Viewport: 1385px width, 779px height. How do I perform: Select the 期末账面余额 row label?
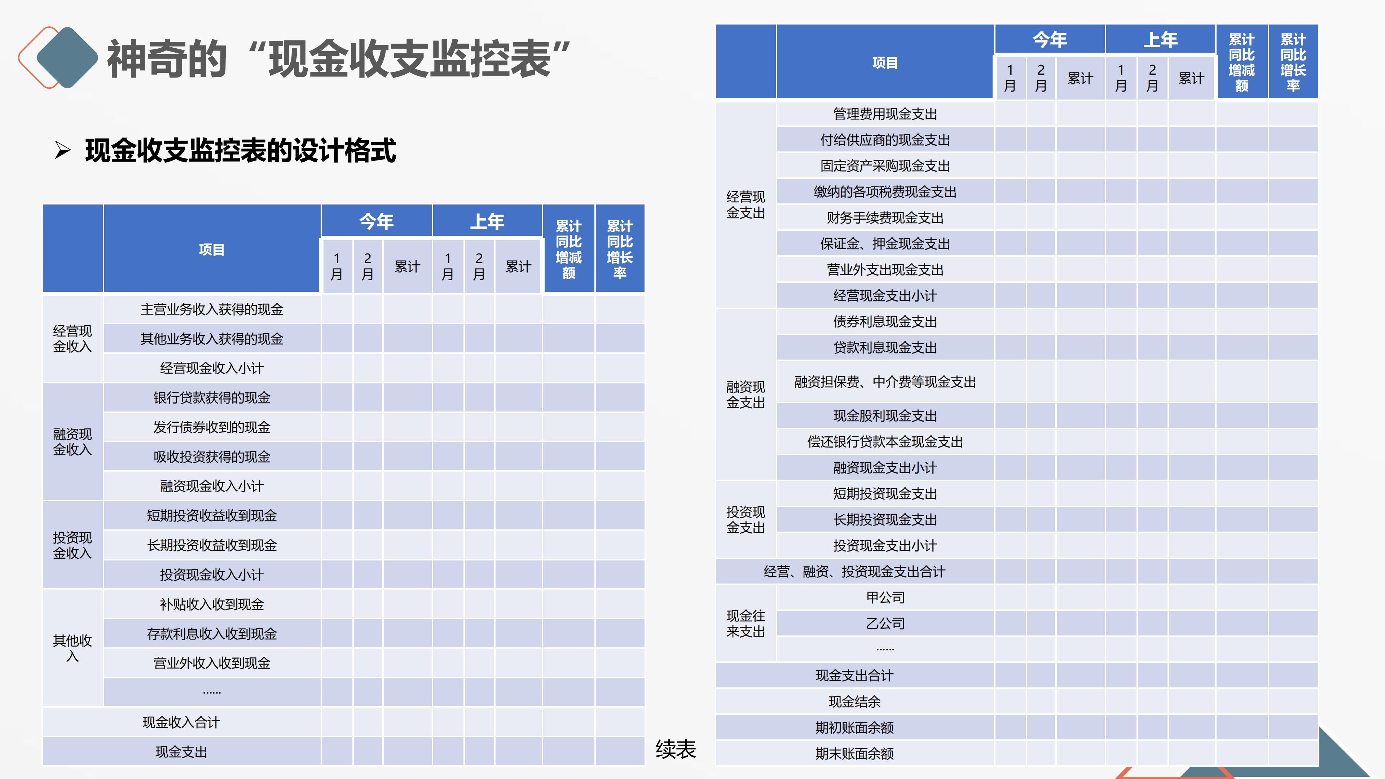[x=854, y=753]
